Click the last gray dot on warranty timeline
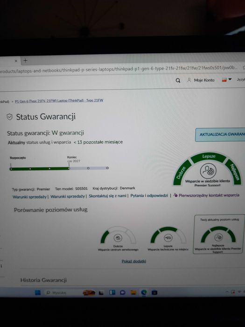This screenshot has height=327, width=245. click(x=107, y=168)
